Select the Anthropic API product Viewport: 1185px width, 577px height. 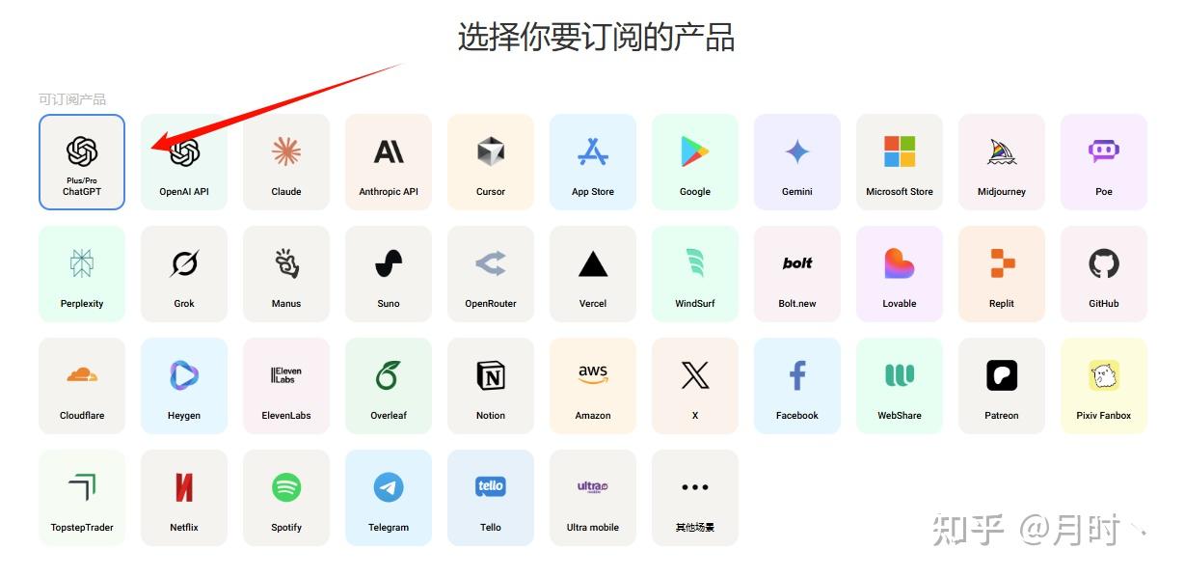[389, 161]
